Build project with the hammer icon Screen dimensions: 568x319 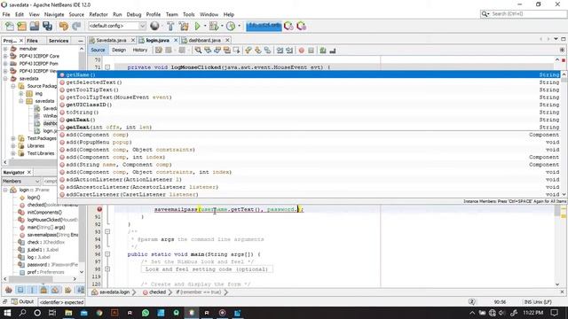(x=170, y=26)
